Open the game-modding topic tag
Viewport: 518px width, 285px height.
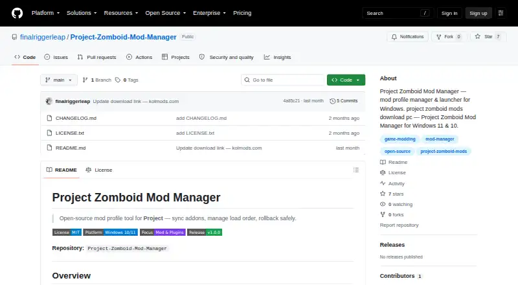click(x=400, y=139)
